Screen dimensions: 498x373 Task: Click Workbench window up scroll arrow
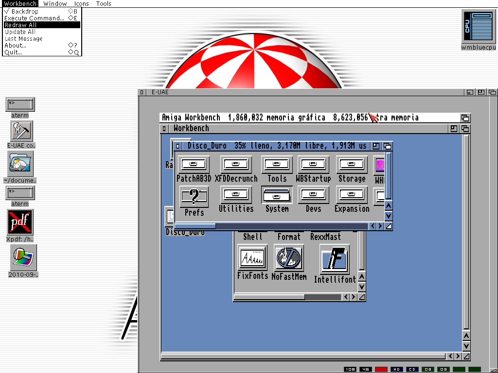pos(466,336)
